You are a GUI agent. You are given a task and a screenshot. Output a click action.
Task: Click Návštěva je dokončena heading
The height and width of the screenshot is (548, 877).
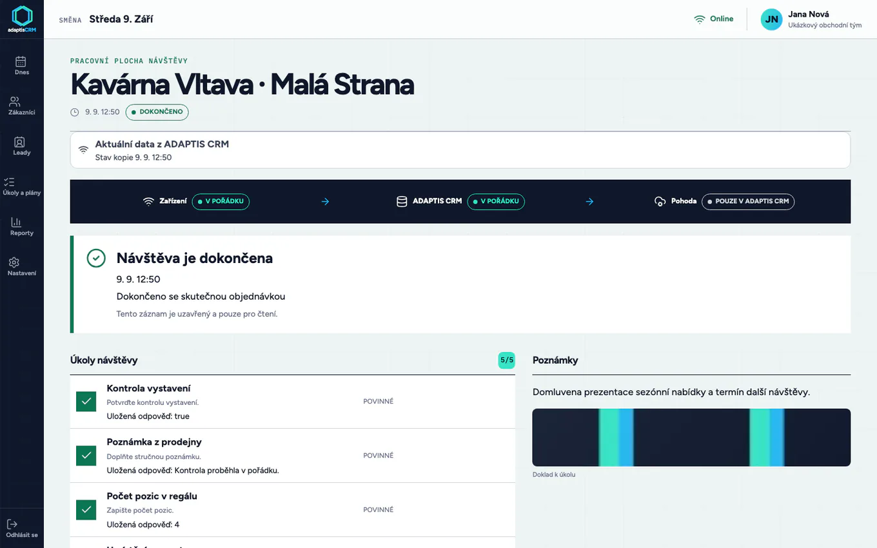[195, 259]
